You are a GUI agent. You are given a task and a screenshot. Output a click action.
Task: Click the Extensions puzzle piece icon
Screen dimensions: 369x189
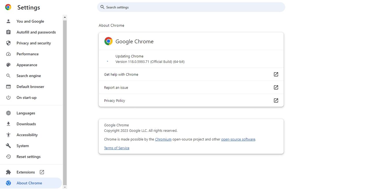(x=8, y=172)
